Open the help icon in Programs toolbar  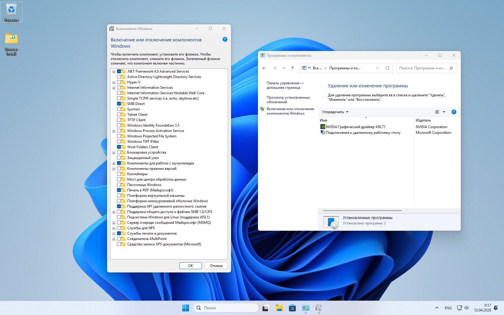(454, 112)
